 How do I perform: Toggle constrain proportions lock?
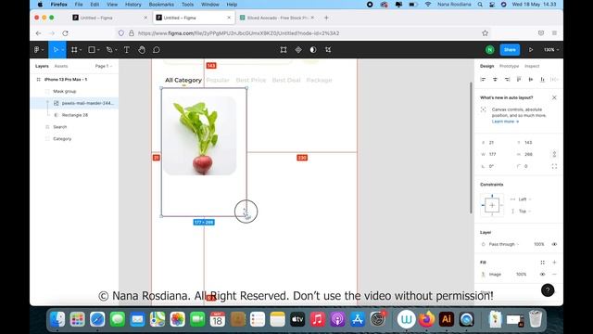(554, 154)
